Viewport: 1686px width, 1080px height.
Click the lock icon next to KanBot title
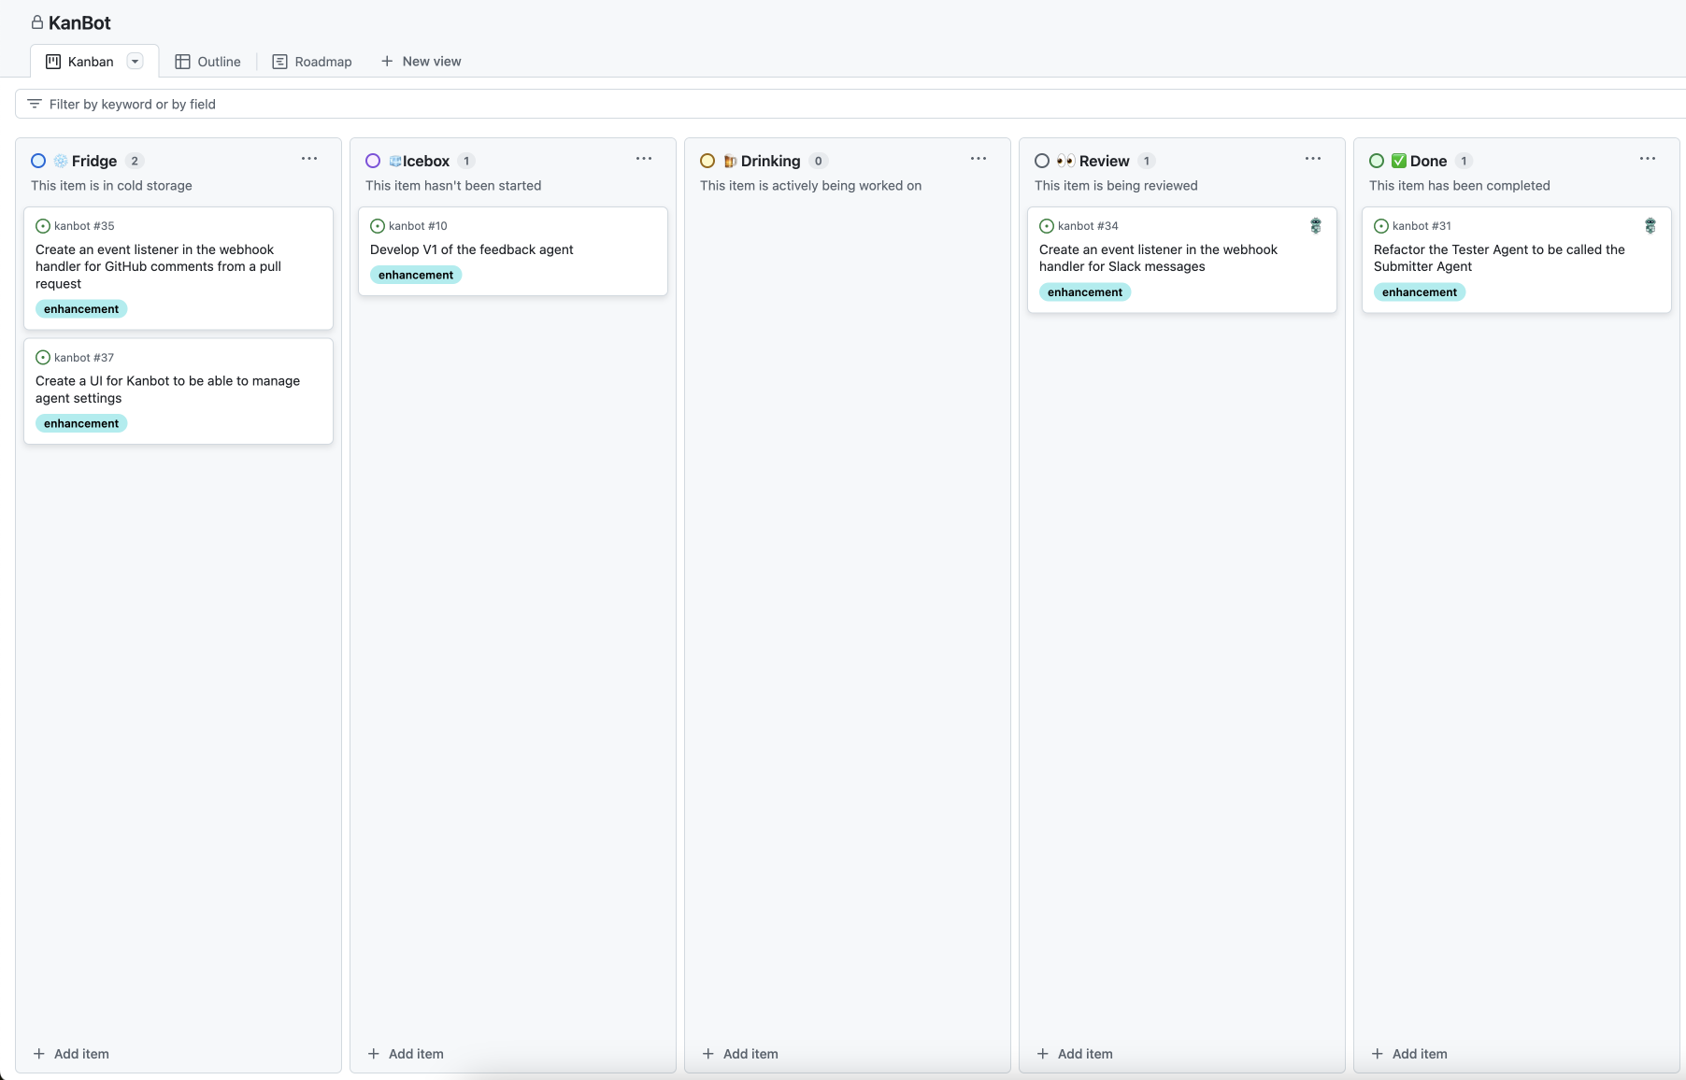36,22
